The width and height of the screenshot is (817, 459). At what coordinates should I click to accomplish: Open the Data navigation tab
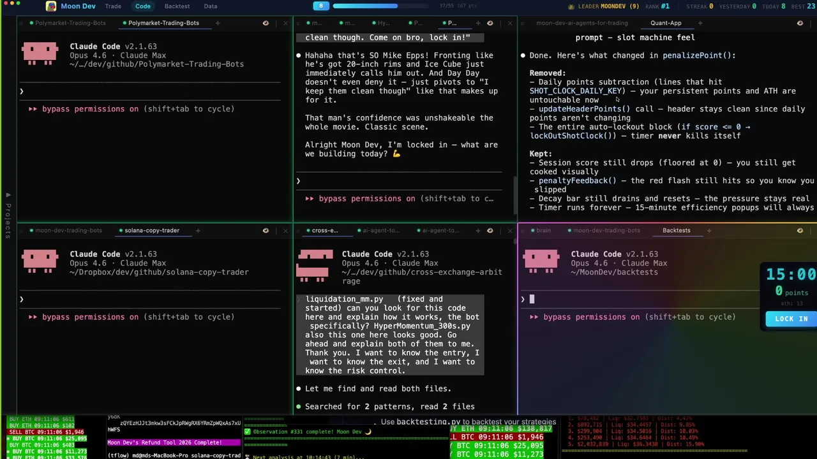click(210, 6)
